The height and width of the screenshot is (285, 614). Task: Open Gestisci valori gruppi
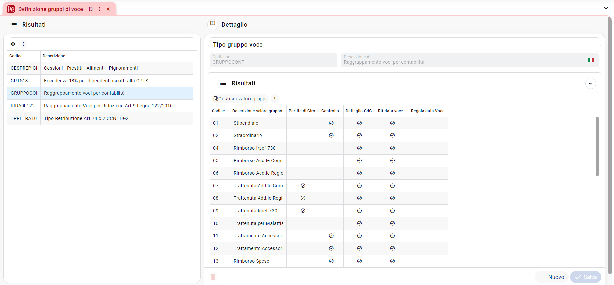[x=240, y=99]
